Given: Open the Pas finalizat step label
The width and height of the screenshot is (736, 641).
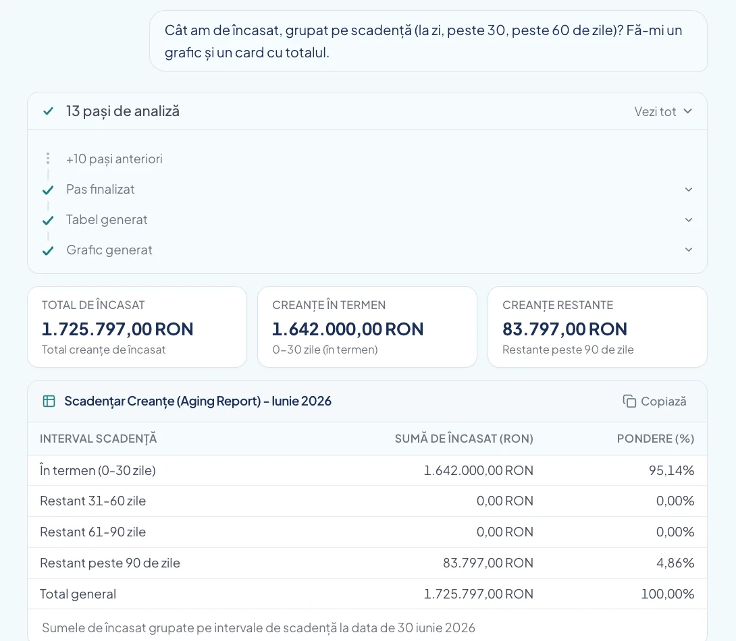Looking at the screenshot, I should pos(101,190).
